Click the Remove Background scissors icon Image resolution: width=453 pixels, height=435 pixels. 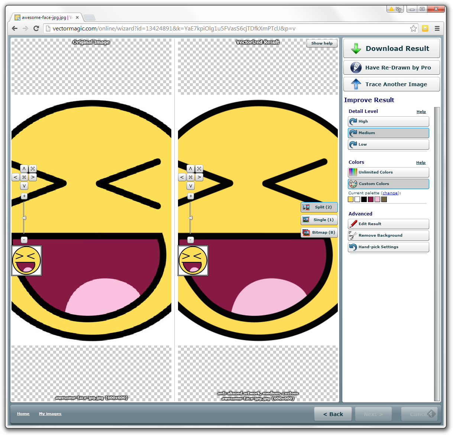[x=353, y=235]
